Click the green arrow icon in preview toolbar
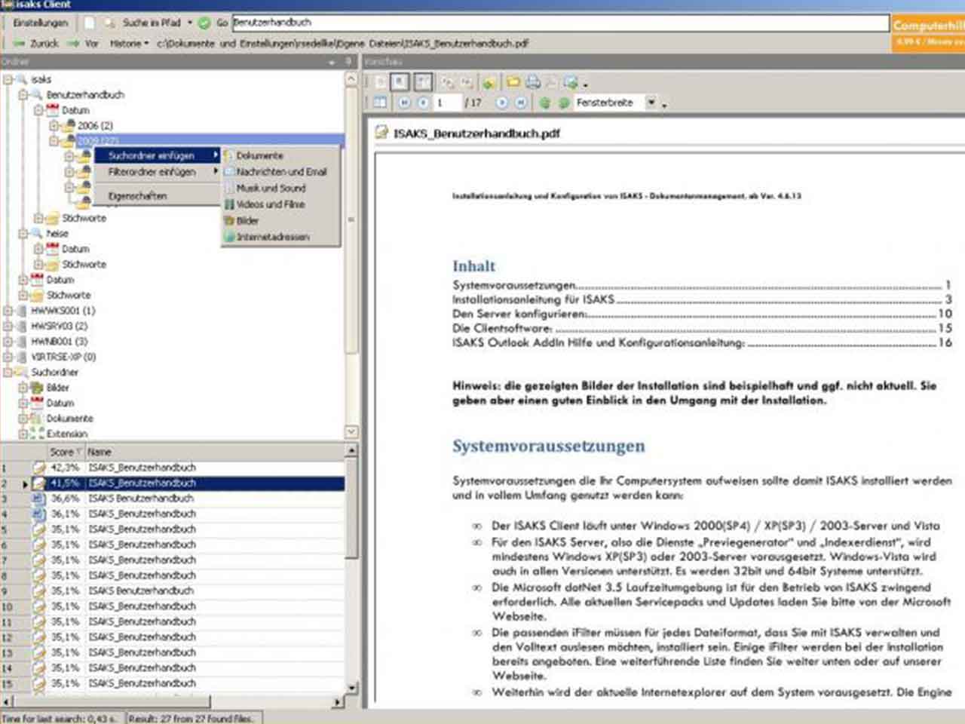 pos(489,81)
